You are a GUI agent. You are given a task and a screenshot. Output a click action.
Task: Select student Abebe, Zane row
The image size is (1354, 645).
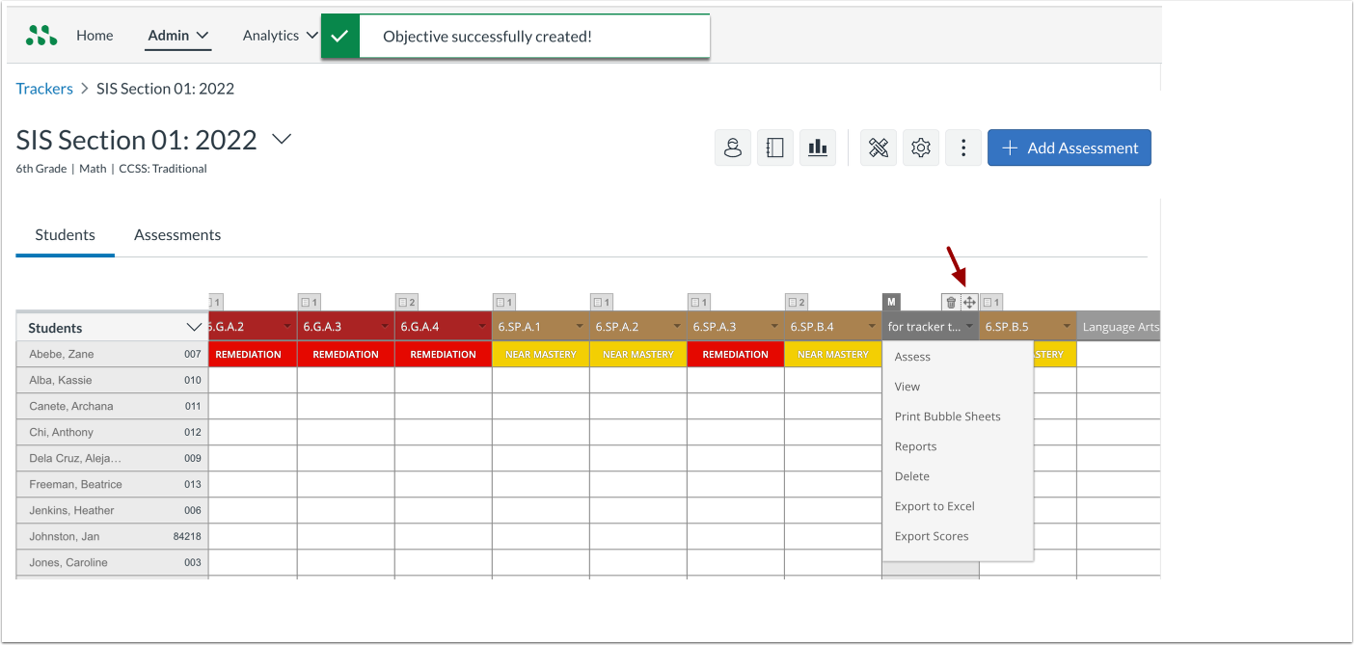pos(112,354)
